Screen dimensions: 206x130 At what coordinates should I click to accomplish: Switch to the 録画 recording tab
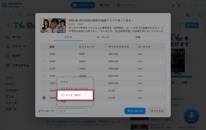(x=105, y=5)
